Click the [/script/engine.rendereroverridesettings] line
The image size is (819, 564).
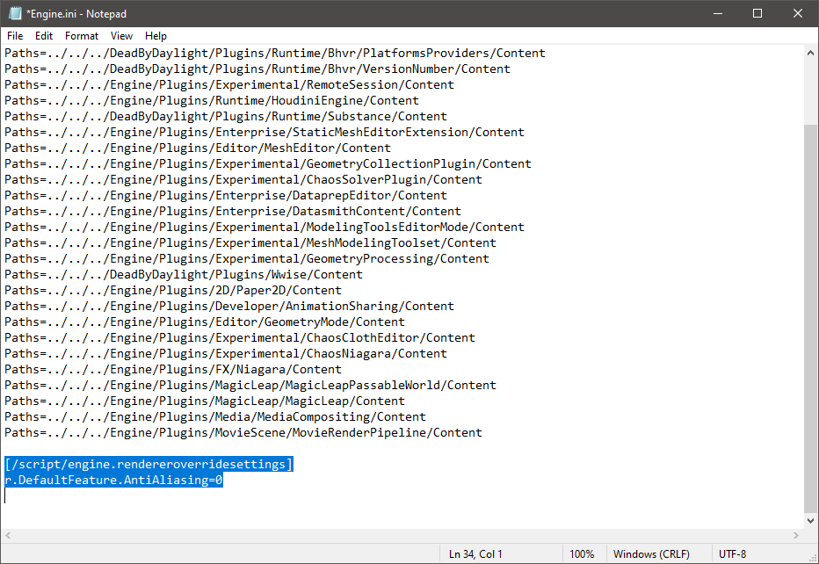[x=149, y=464]
